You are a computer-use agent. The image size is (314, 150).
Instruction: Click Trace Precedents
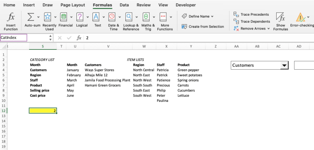click(x=251, y=14)
